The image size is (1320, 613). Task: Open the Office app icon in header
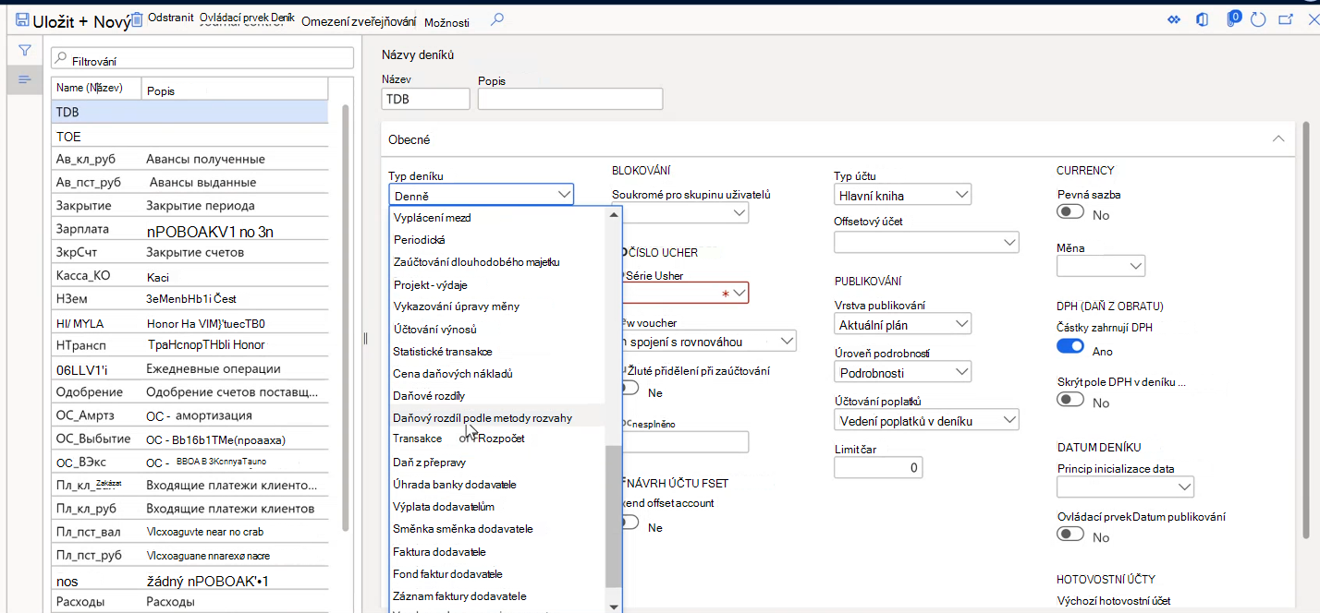click(x=1203, y=19)
